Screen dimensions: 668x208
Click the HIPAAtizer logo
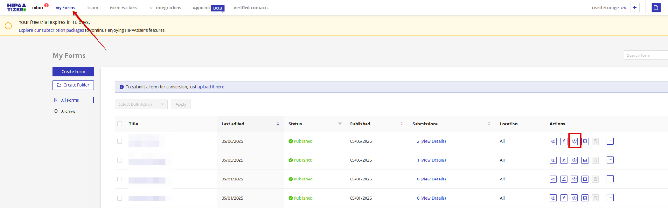17,7
